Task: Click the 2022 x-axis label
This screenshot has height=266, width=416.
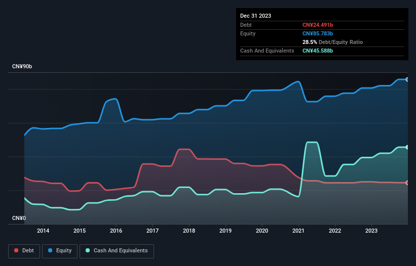Action: click(x=335, y=231)
